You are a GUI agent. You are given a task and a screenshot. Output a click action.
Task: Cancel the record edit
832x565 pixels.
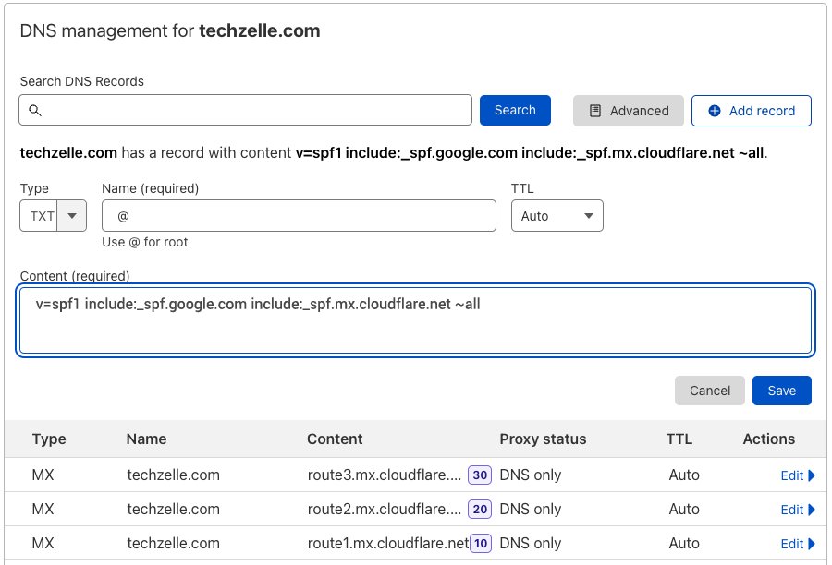710,391
